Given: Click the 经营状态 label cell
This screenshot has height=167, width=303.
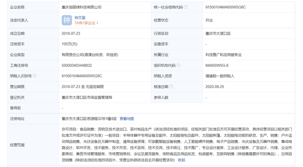Looking at the screenshot, I should click(x=177, y=20).
